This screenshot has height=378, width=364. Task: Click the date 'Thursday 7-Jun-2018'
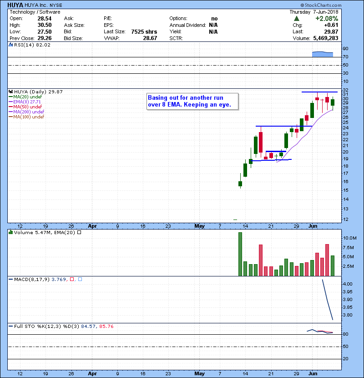313,12
